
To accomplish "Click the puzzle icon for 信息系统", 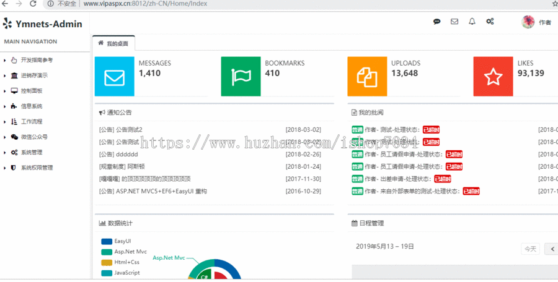I will coord(14,106).
